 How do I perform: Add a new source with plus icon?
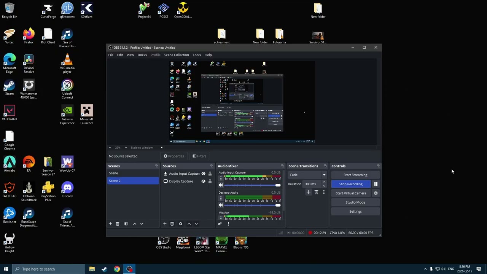(165, 224)
